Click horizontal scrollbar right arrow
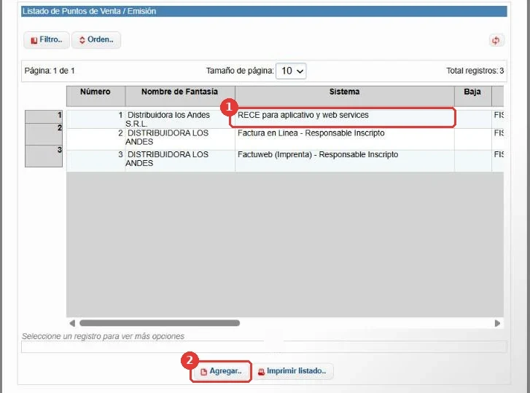The height and width of the screenshot is (393, 530). tap(497, 323)
